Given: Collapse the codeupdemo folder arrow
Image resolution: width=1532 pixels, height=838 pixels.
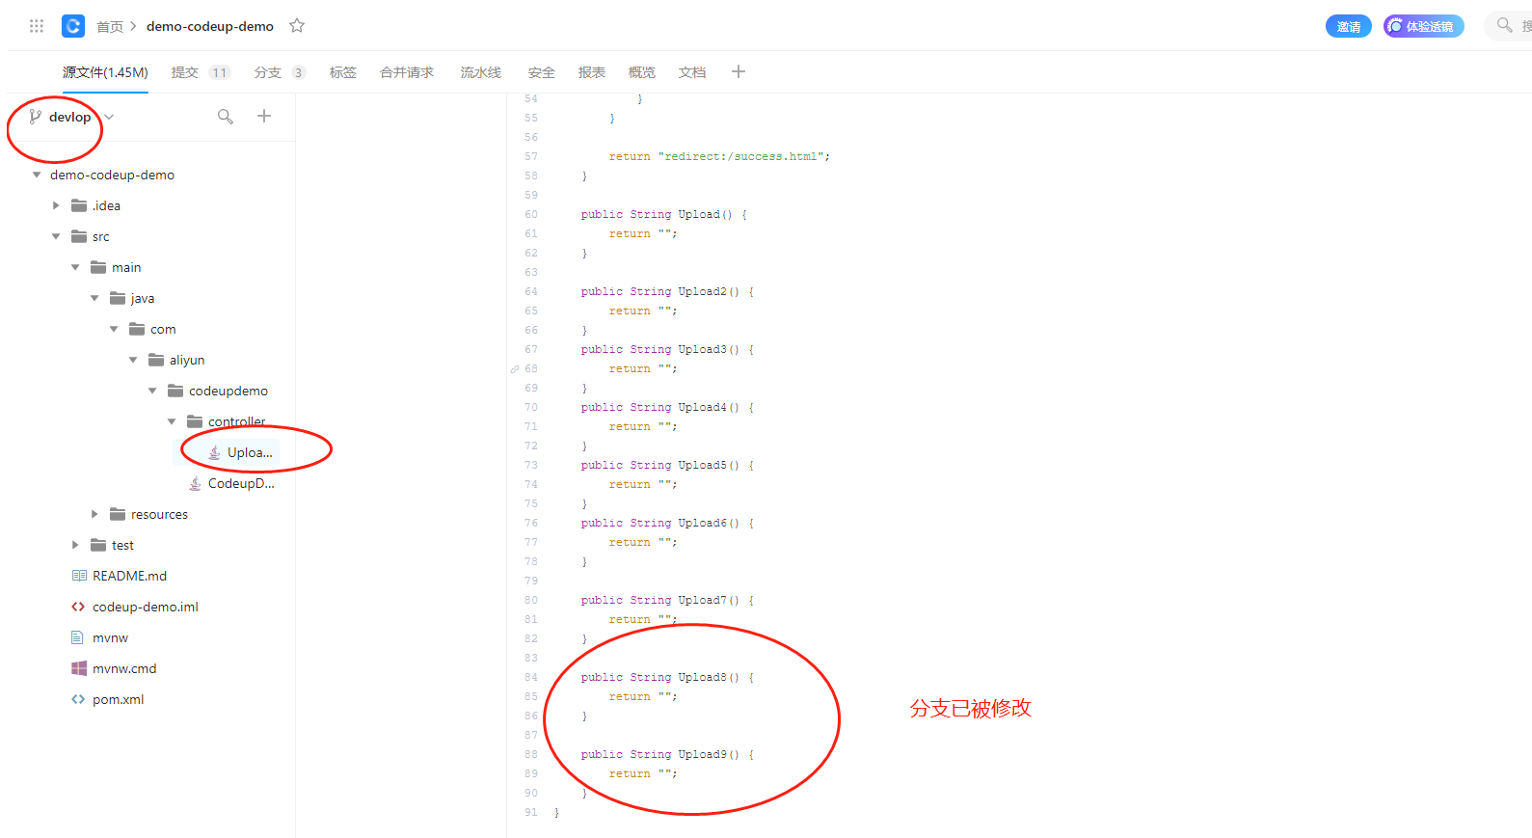Looking at the screenshot, I should pyautogui.click(x=152, y=391).
